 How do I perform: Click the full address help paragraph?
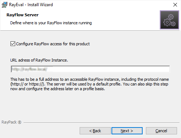coord(89,84)
